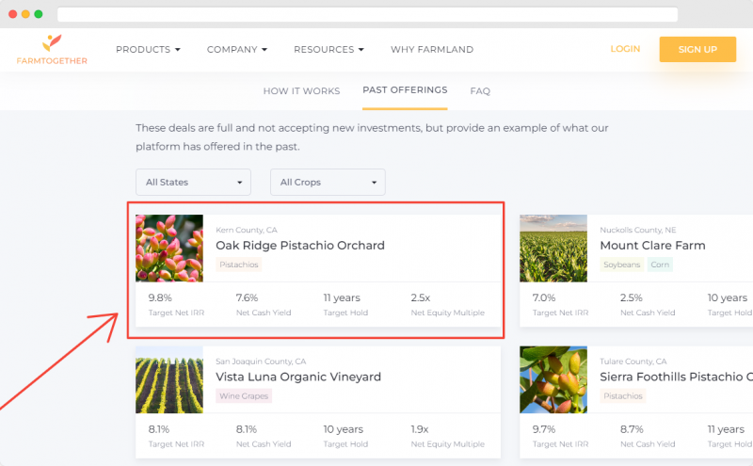The width and height of the screenshot is (753, 466).
Task: Click the 7.6% Net Cash Yield value
Action: click(x=247, y=297)
